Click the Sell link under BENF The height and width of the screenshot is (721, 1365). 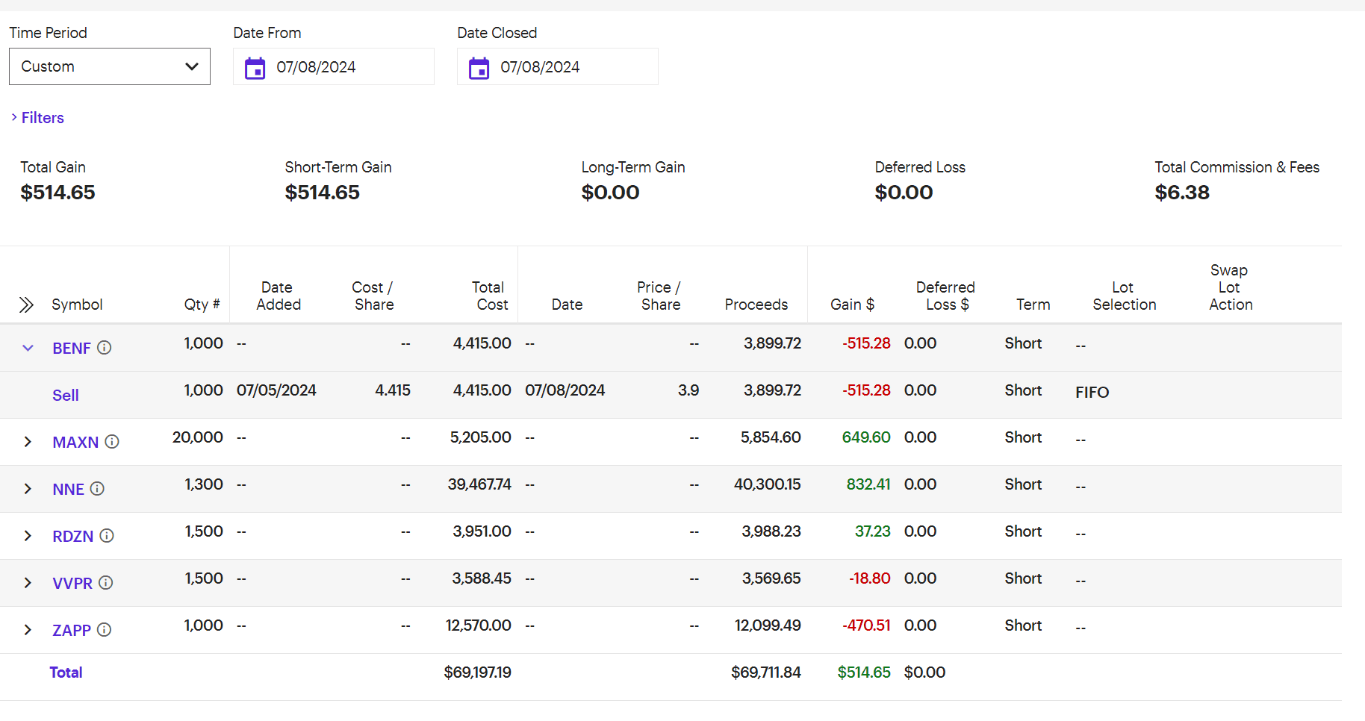66,396
